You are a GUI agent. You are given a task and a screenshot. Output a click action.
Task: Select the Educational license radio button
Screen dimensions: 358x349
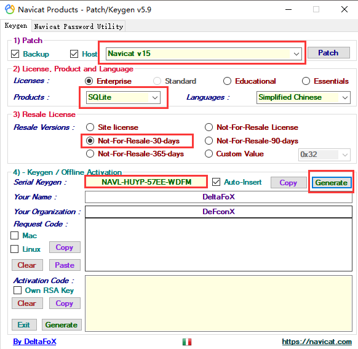click(227, 81)
